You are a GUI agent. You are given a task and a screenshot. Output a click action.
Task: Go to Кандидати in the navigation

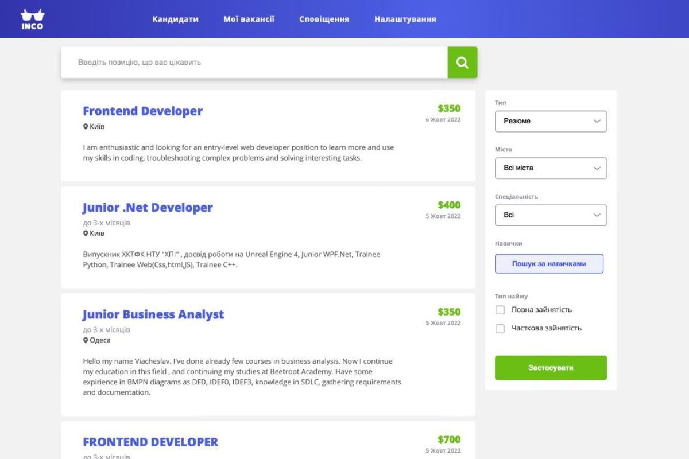(x=175, y=19)
